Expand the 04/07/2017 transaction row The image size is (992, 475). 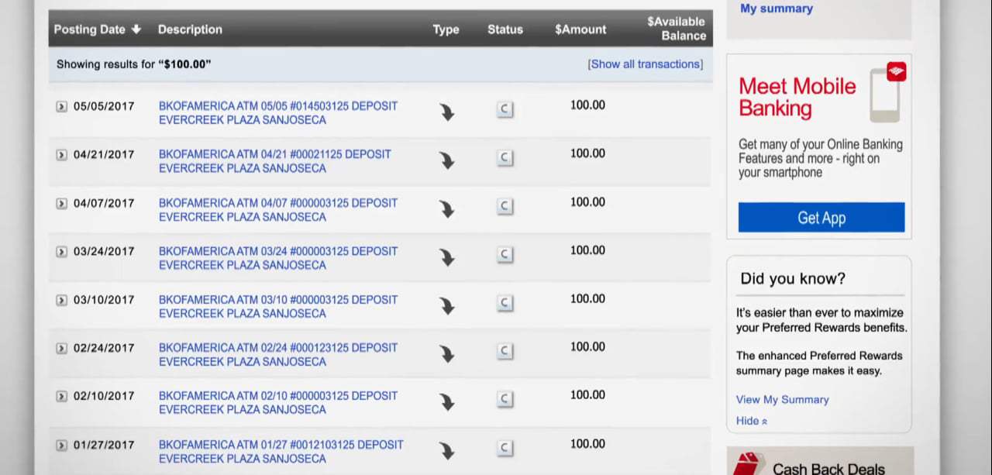click(x=61, y=204)
